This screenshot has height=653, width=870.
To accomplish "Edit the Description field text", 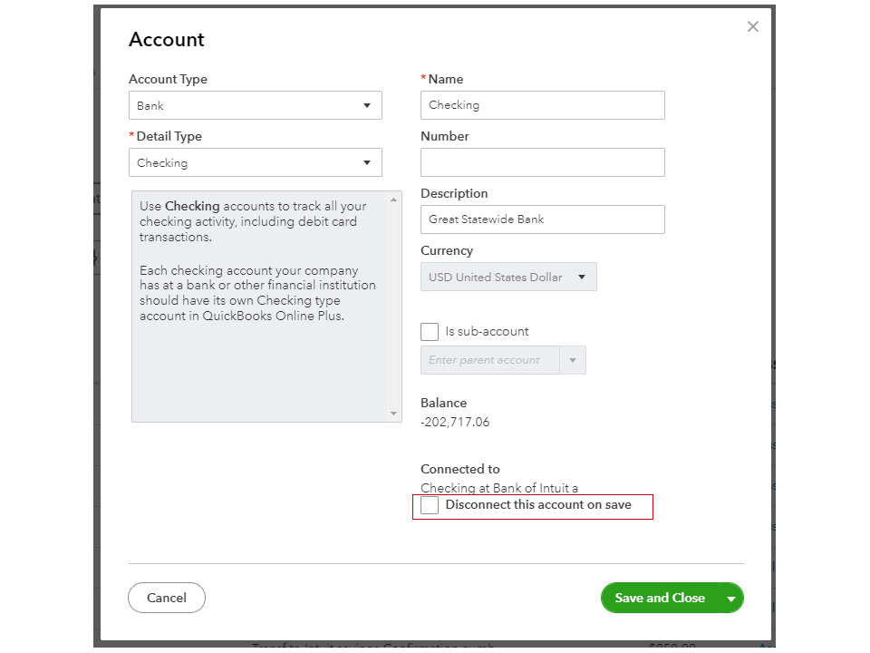I will tap(542, 219).
